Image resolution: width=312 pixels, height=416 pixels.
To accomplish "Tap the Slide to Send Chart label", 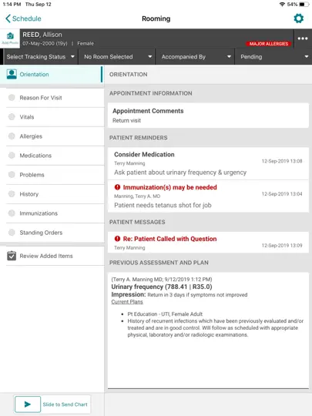I will click(65, 404).
